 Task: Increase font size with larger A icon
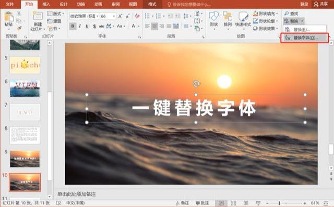pos(121,16)
